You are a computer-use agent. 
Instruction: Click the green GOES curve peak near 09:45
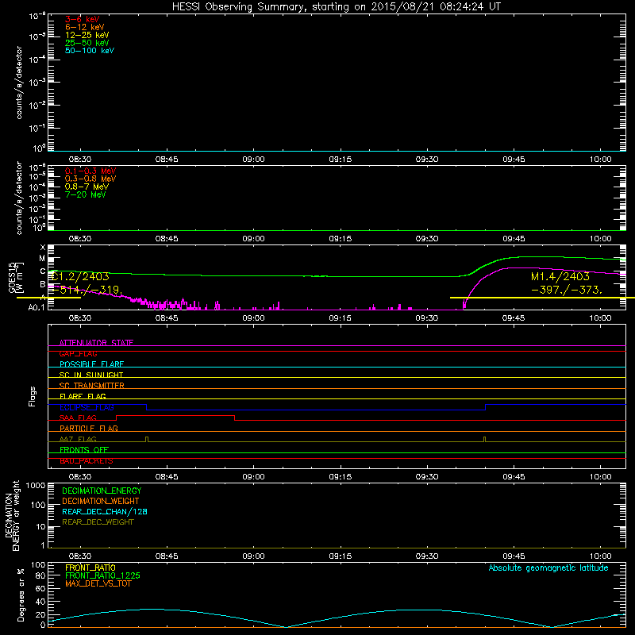tap(534, 256)
